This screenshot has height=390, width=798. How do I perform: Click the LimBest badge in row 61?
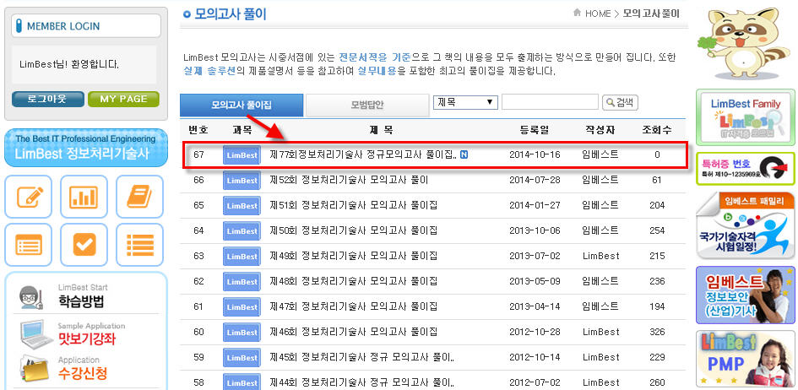[x=242, y=307]
